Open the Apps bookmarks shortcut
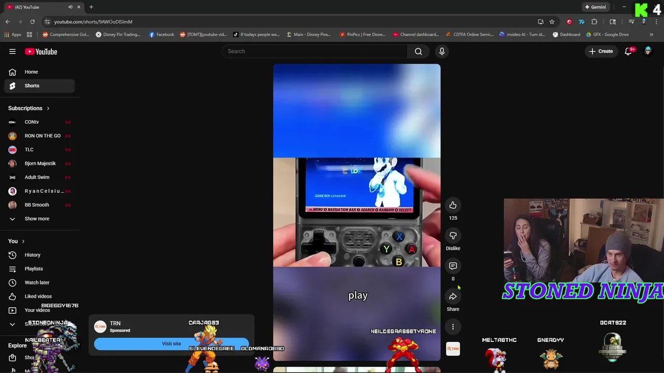This screenshot has height=373, width=664. pyautogui.click(x=12, y=35)
